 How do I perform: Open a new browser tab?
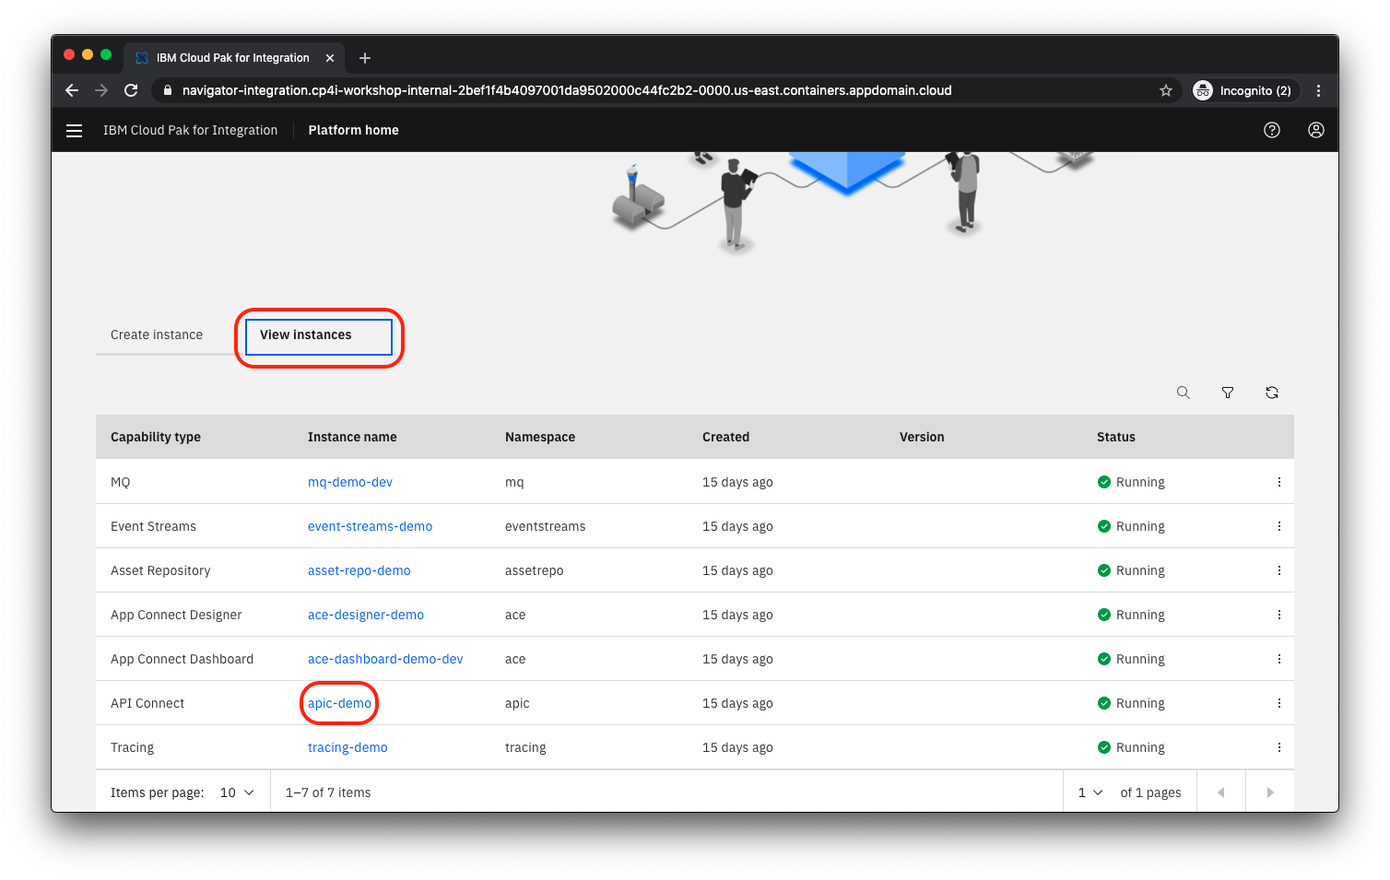click(365, 58)
